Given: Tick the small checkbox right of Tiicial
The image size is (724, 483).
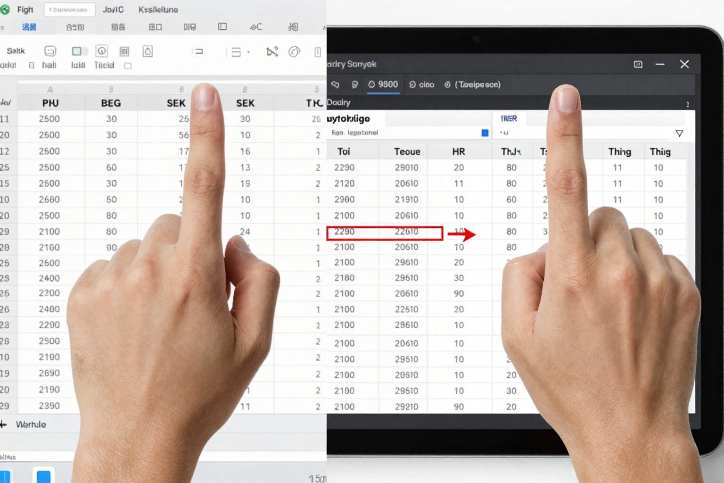Looking at the screenshot, I should tap(128, 66).
